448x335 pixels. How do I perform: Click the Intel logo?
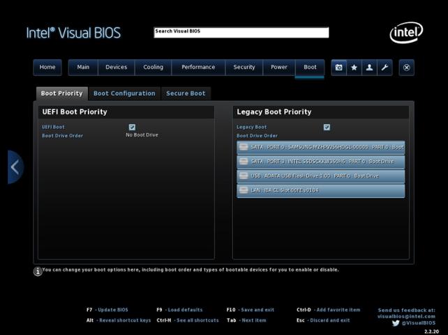point(406,33)
